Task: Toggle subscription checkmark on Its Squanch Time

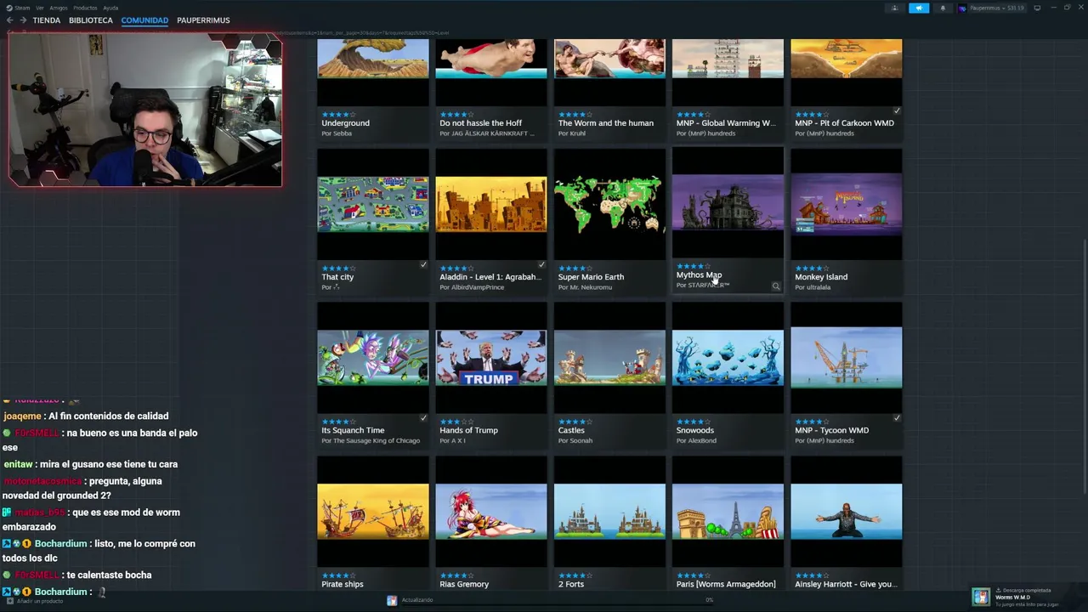Action: pyautogui.click(x=423, y=418)
